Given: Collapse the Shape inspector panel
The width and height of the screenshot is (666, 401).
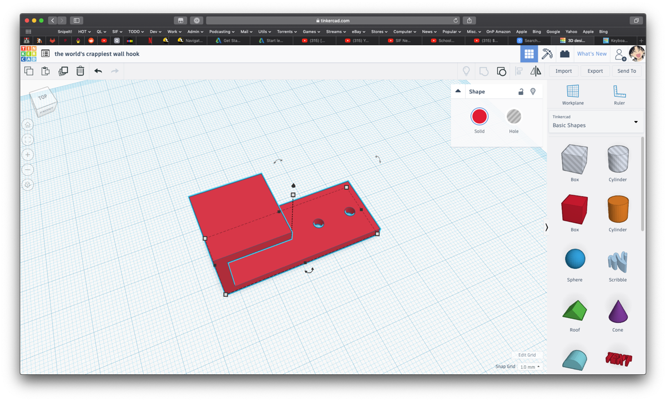Looking at the screenshot, I should (458, 91).
